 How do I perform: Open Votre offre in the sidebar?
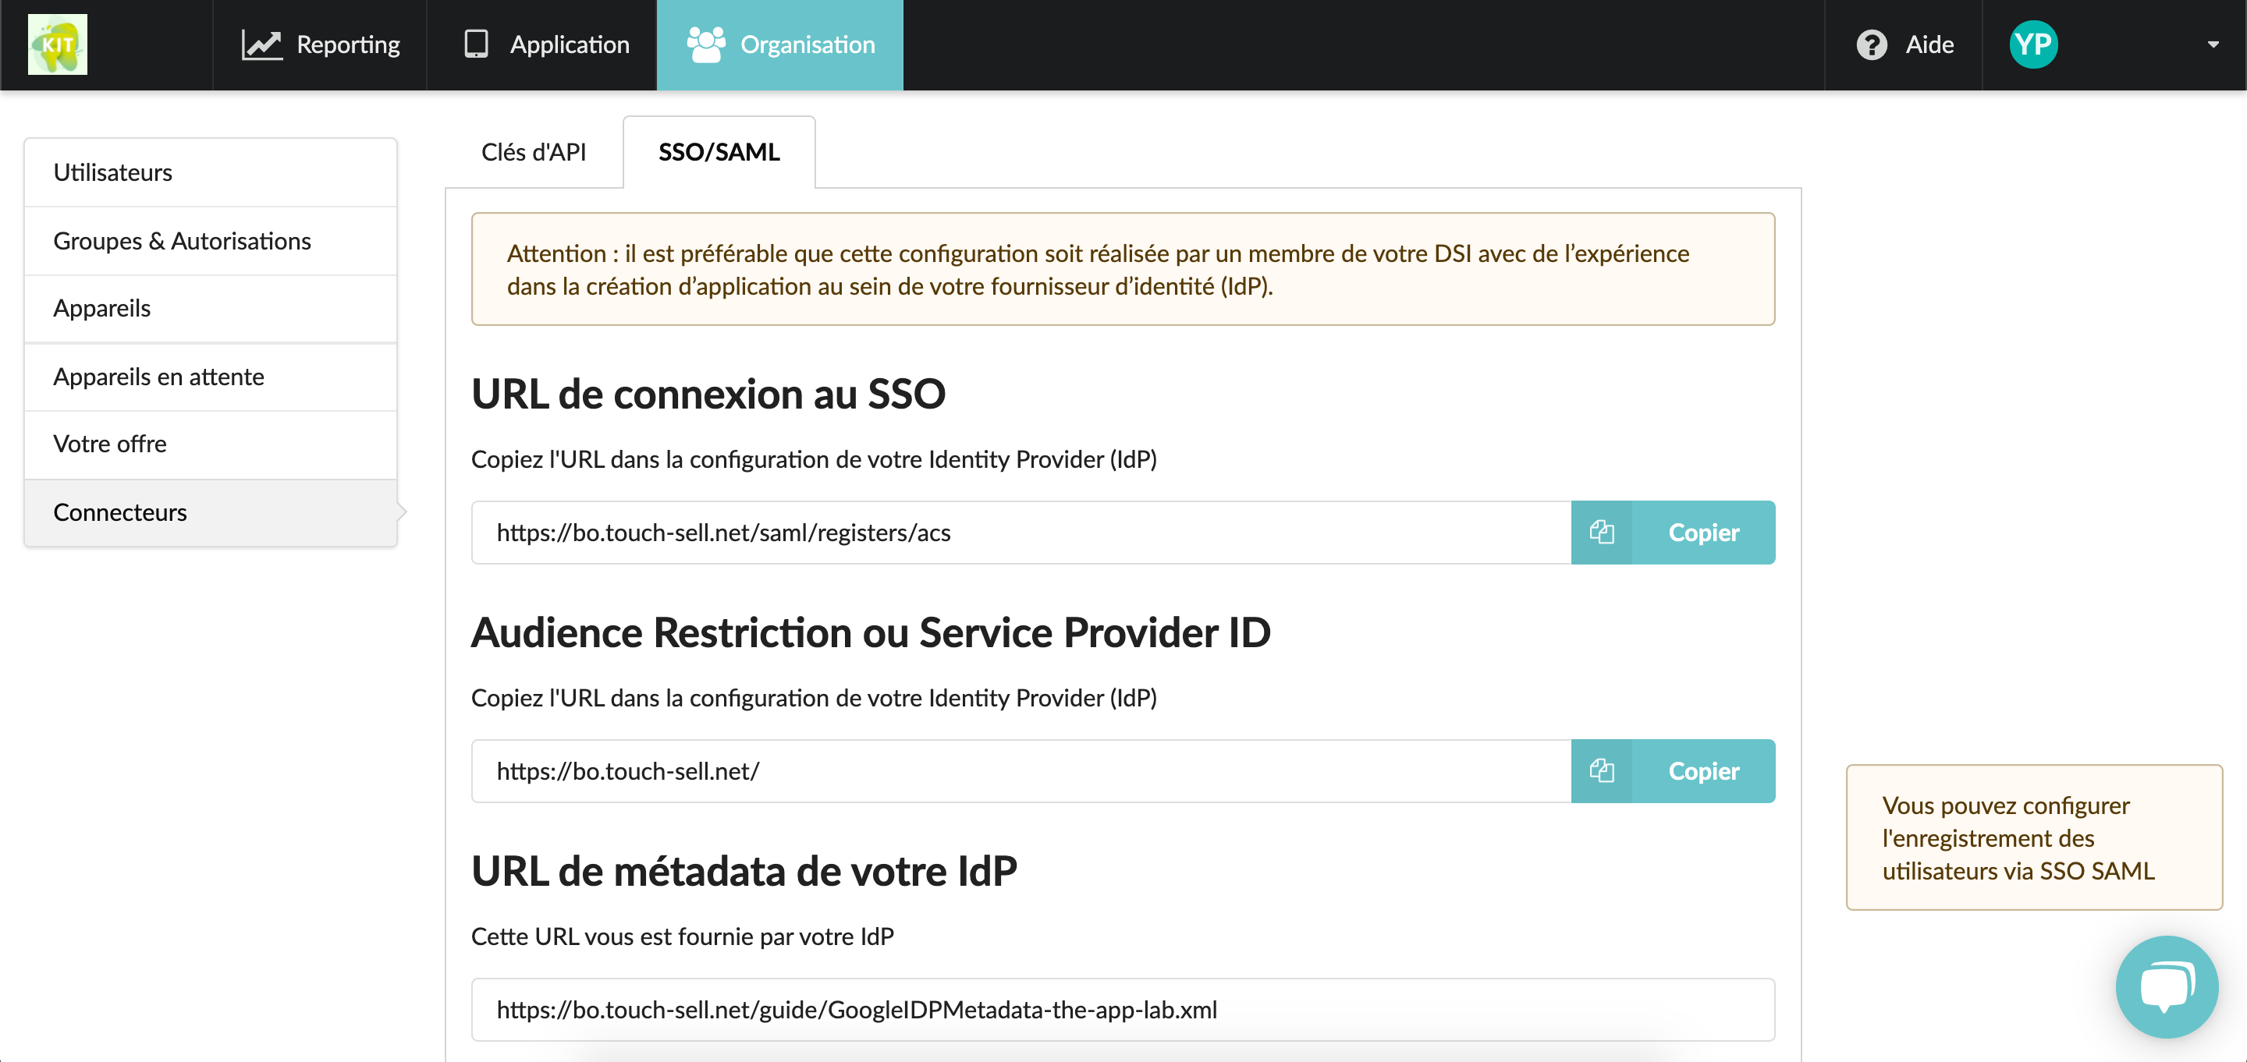click(x=210, y=444)
